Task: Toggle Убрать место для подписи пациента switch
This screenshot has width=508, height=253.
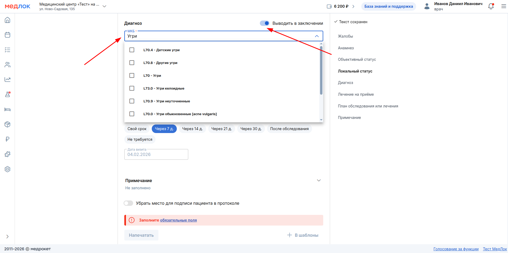Action: 128,203
